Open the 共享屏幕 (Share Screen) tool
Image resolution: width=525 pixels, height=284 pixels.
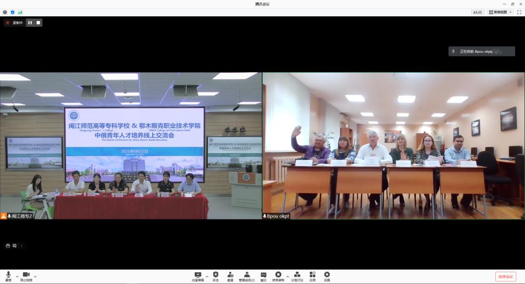click(198, 276)
